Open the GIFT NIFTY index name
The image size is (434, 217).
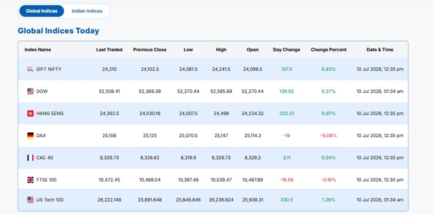coord(49,69)
